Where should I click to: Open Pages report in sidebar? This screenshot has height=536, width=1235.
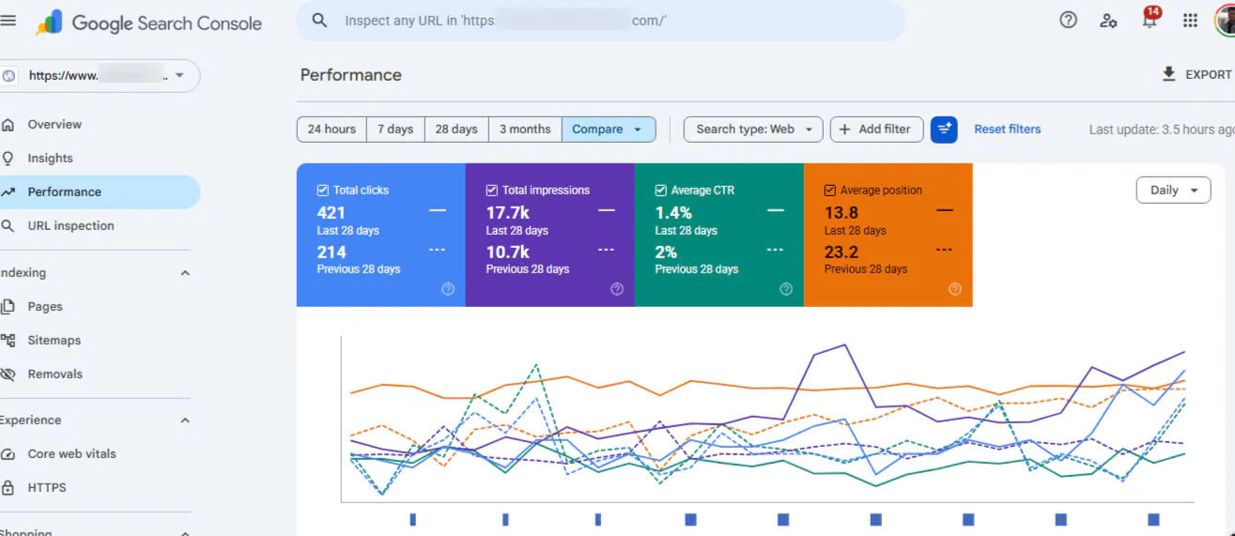(x=45, y=306)
